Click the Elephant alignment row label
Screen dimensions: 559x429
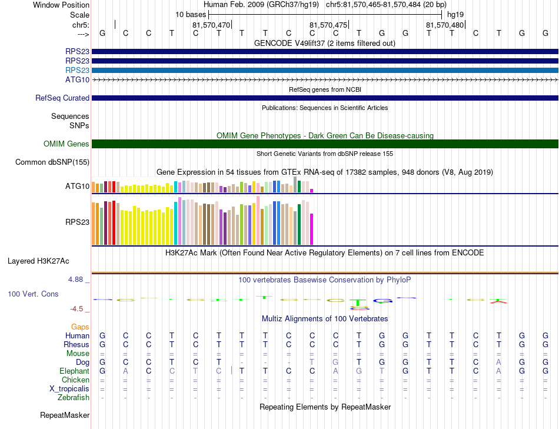coord(74,371)
